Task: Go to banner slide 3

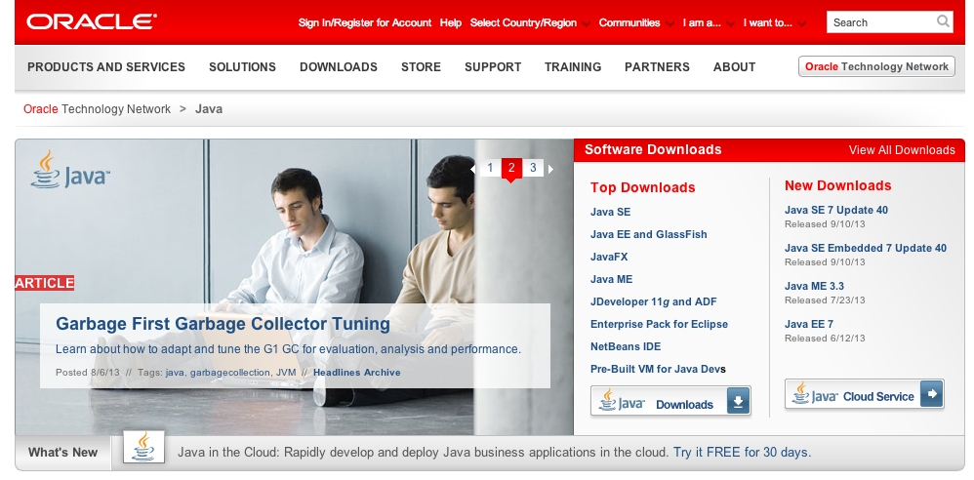Action: coord(533,168)
